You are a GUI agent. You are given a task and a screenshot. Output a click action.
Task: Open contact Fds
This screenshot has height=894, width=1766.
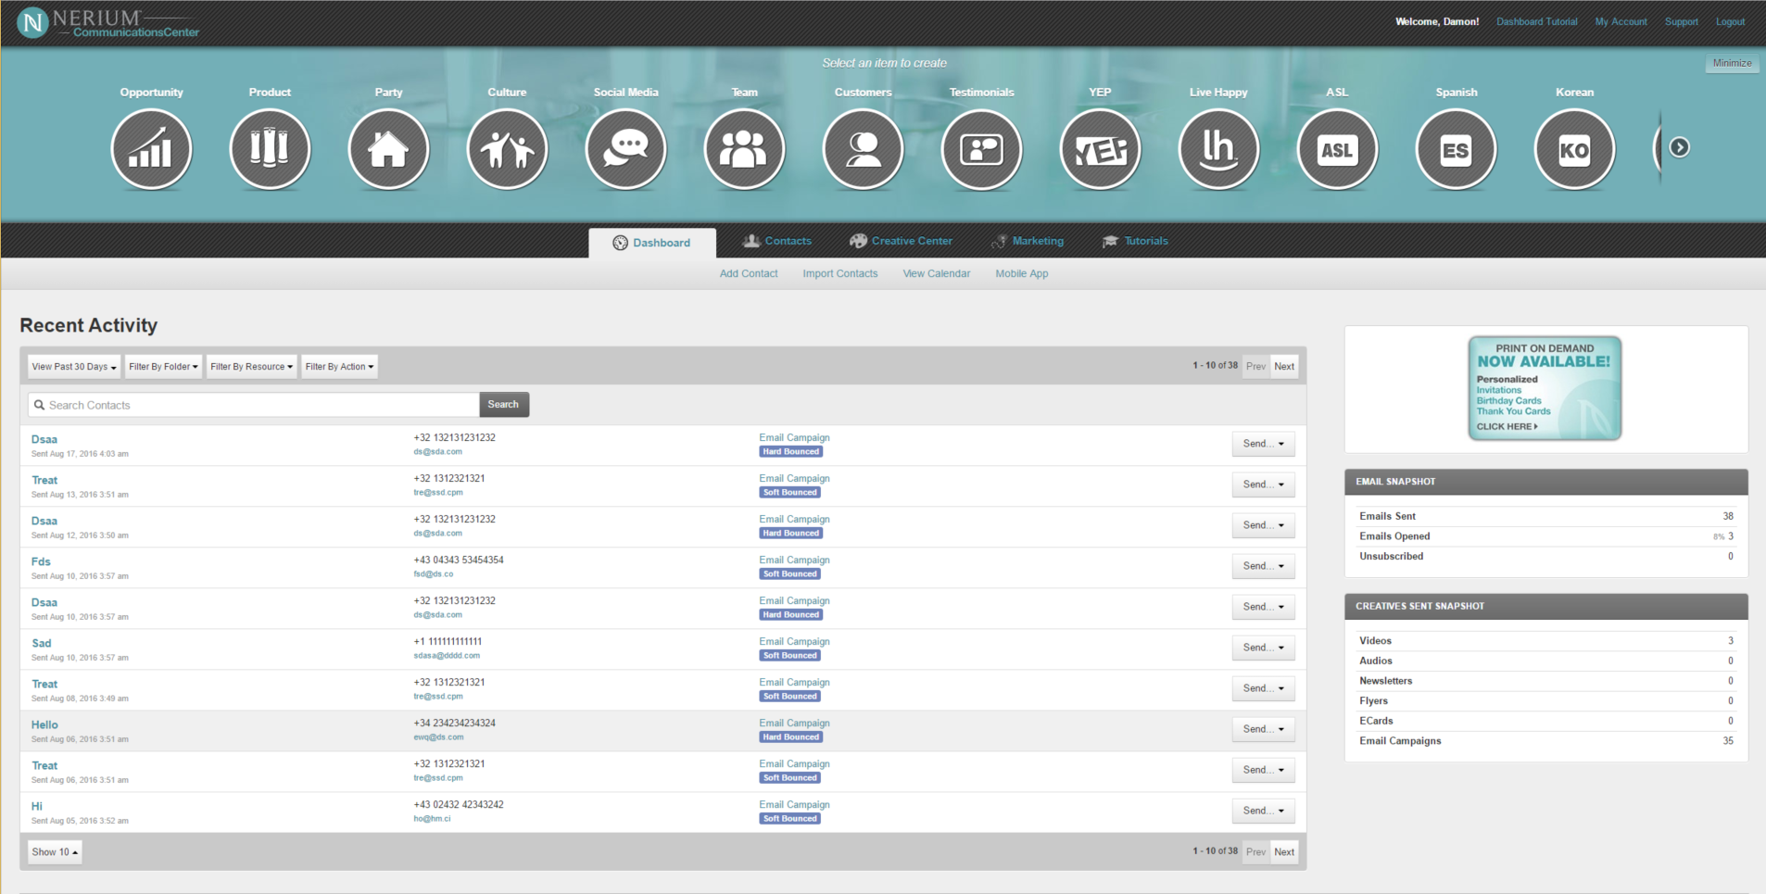(41, 561)
